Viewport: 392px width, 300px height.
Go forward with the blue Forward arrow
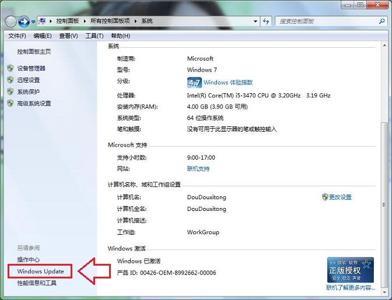click(x=24, y=22)
